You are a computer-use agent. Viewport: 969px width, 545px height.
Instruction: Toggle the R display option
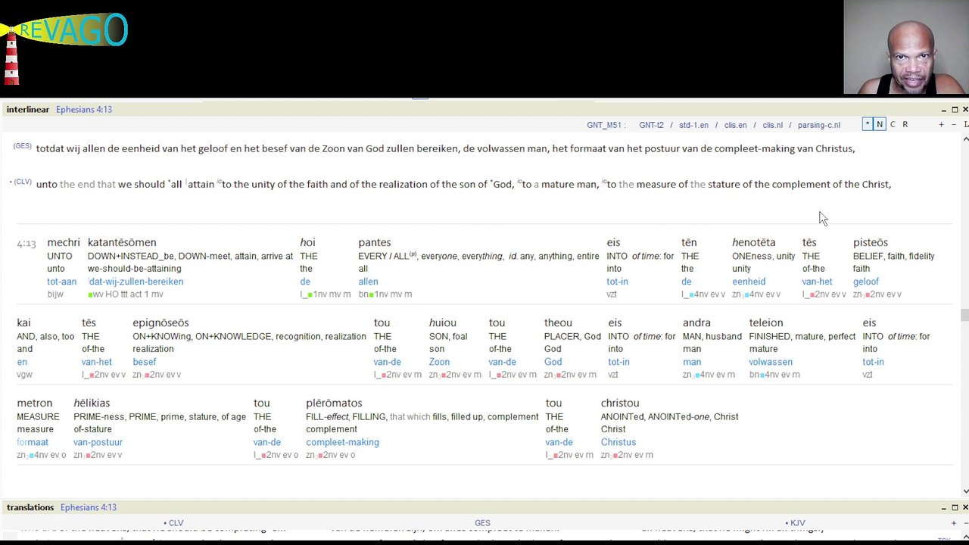click(905, 124)
